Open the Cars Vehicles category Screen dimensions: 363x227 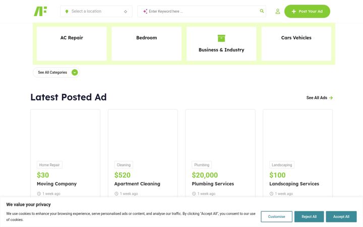[x=296, y=43]
